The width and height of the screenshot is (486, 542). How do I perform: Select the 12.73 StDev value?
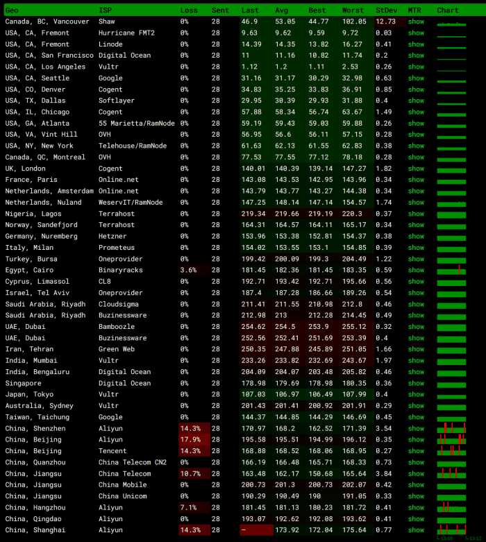tap(385, 22)
